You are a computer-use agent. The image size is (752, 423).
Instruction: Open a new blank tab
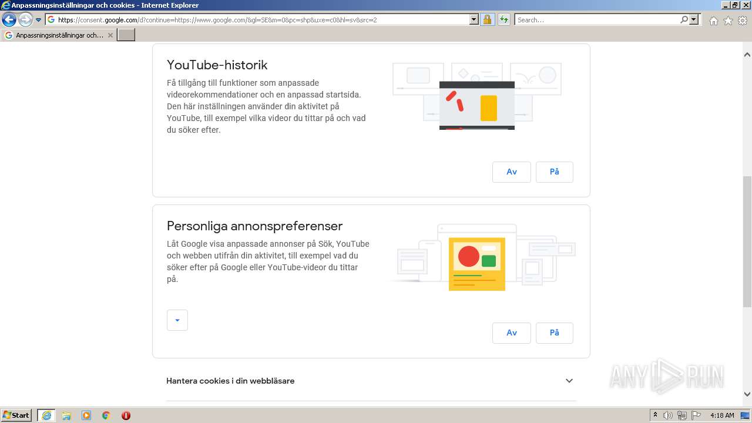click(x=126, y=35)
